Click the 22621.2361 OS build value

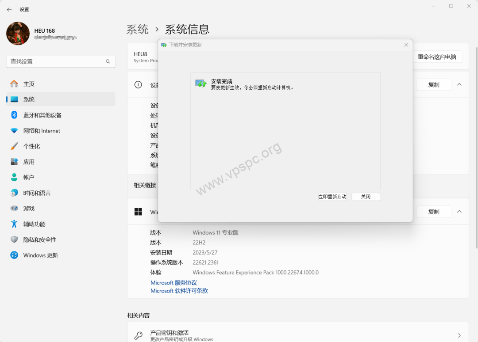pyautogui.click(x=205, y=262)
